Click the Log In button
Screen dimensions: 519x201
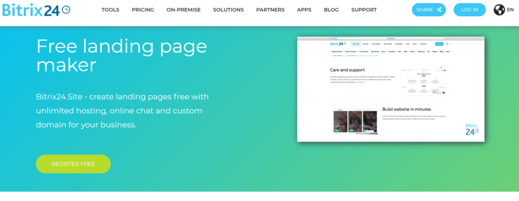469,10
